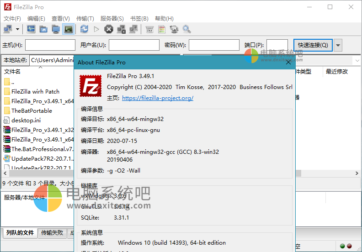The image size is (362, 252).
Task: Sort by 最近修改 column header
Action: click(336, 72)
